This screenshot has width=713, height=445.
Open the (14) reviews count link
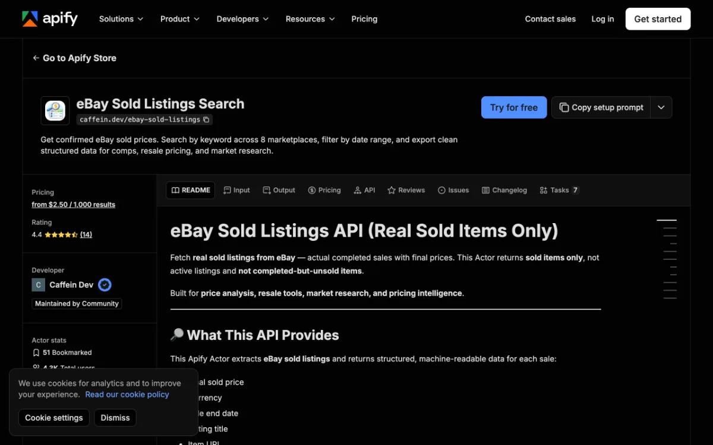86,234
